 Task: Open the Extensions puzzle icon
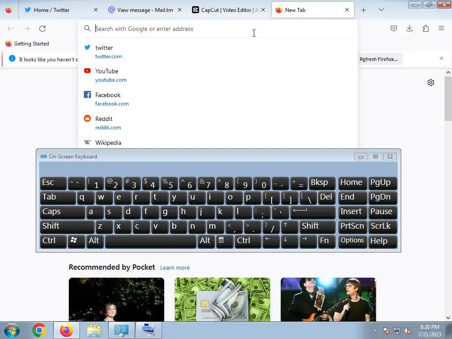click(426, 28)
